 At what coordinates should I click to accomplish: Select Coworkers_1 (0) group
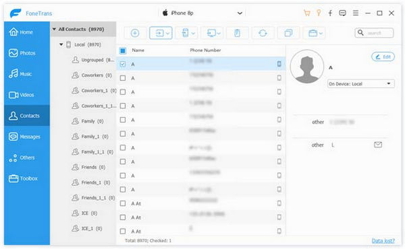(x=94, y=91)
